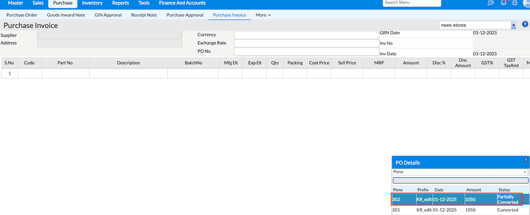Click the Qty cell in row 1
530x215 pixels.
275,73
